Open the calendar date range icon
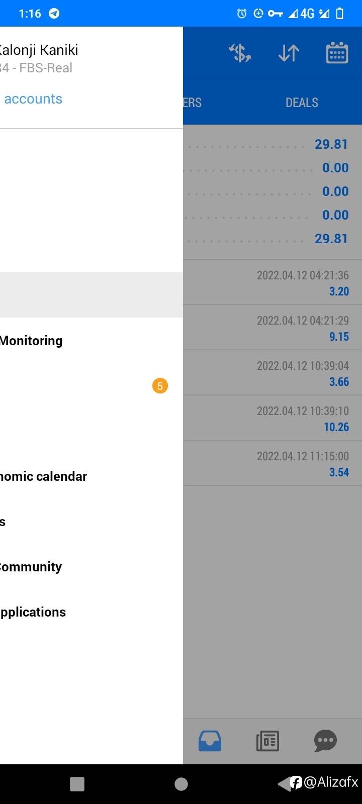 coord(337,53)
